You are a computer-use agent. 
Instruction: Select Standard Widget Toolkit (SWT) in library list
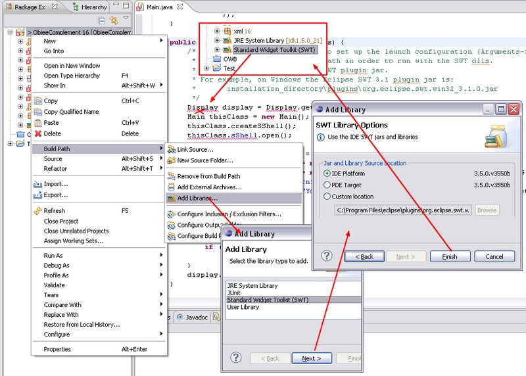[x=268, y=300]
